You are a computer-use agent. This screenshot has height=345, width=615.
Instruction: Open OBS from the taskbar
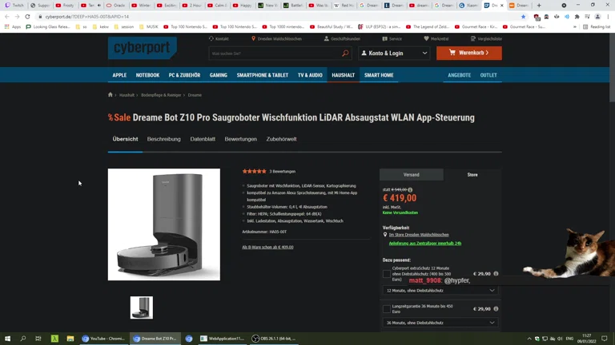[274, 339]
